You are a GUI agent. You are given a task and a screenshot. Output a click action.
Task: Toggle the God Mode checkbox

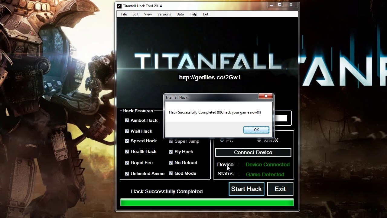pyautogui.click(x=171, y=173)
